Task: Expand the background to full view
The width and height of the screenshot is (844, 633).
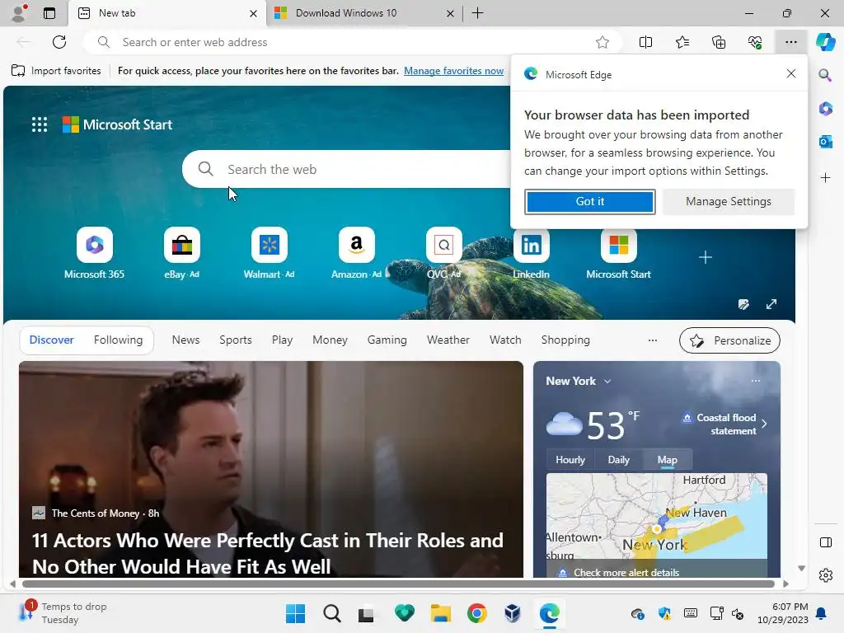Action: [x=771, y=304]
